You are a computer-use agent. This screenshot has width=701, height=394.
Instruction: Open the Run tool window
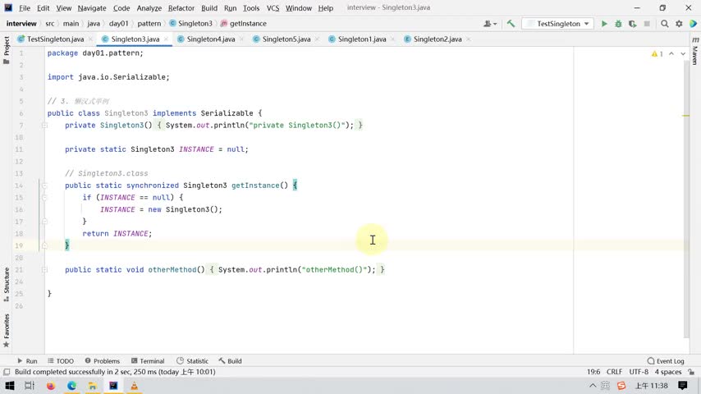[x=27, y=361]
